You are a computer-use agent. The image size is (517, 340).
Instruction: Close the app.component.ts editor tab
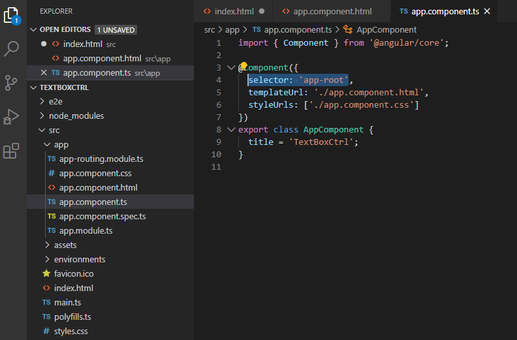[x=487, y=11]
